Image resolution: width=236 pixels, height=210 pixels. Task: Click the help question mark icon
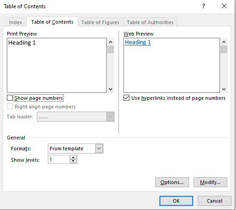click(x=204, y=6)
